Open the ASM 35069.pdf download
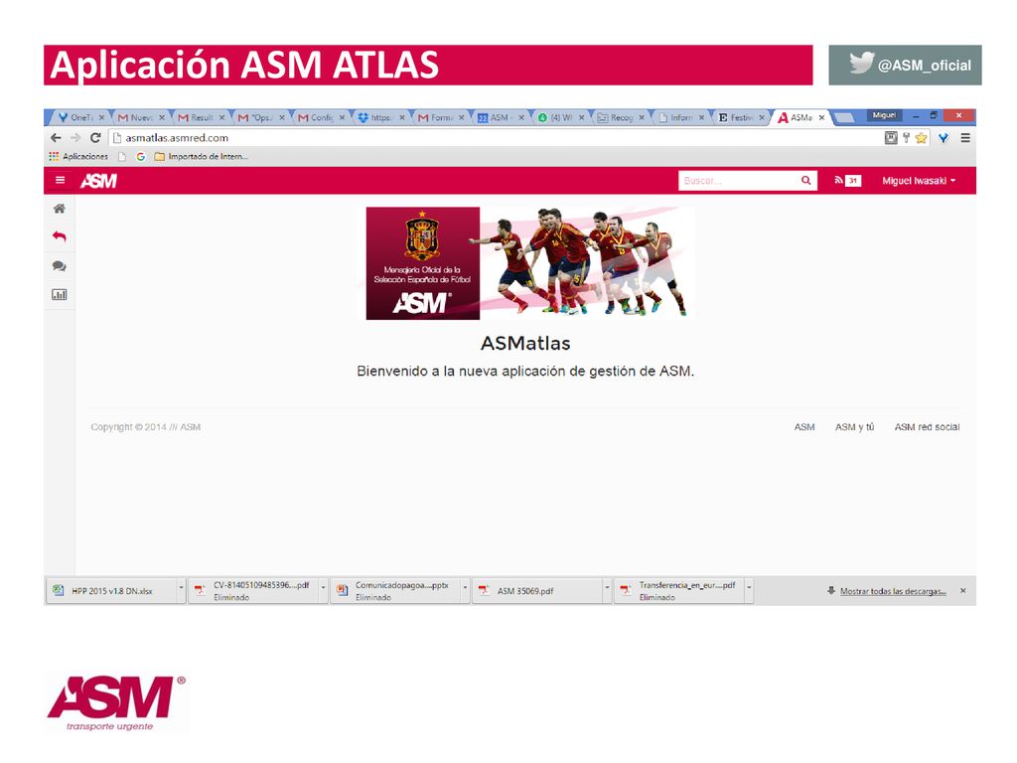1017x763 pixels. [538, 590]
